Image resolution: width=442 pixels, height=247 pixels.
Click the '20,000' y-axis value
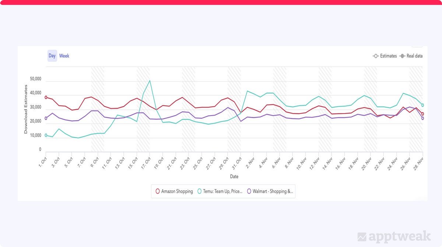point(36,122)
